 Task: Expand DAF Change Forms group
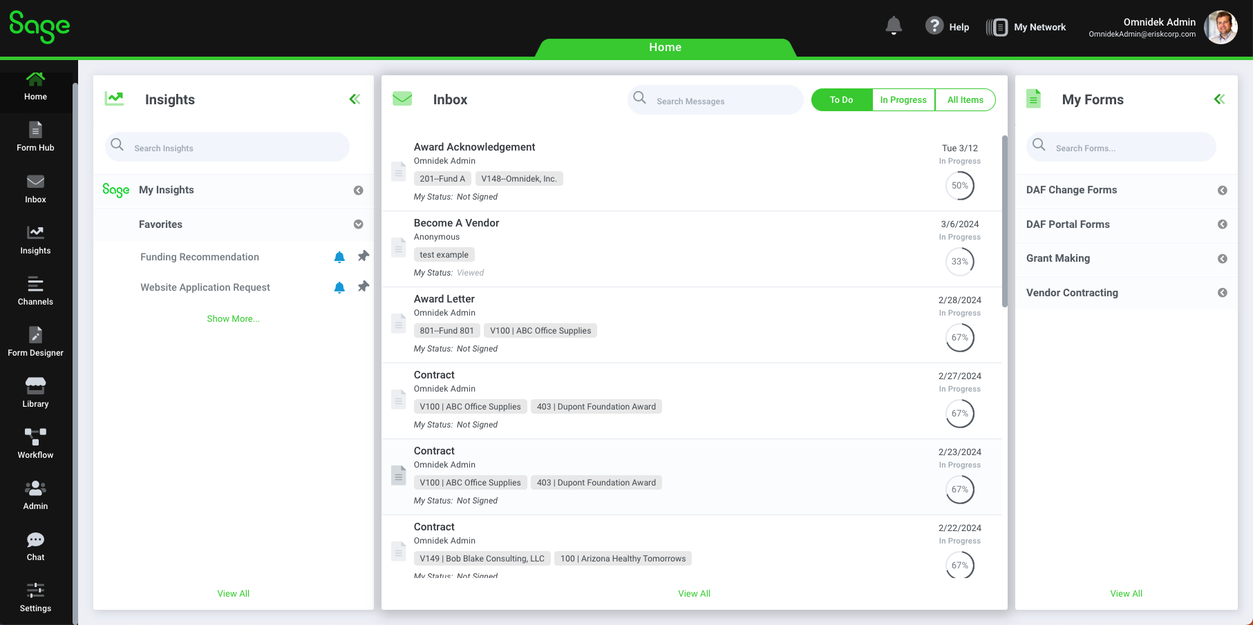[x=1222, y=191]
